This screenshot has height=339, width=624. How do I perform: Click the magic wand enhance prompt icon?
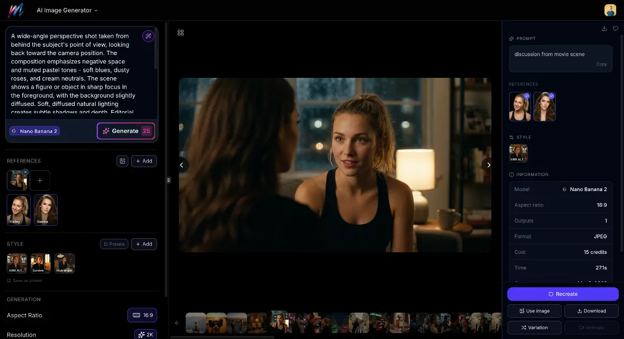148,36
